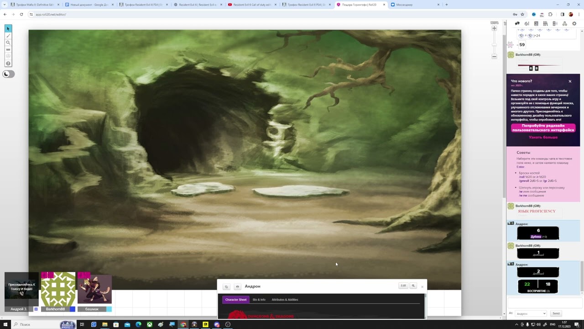The image size is (584, 329).
Task: Pick the ruler measure tool
Action: pyautogui.click(x=8, y=49)
